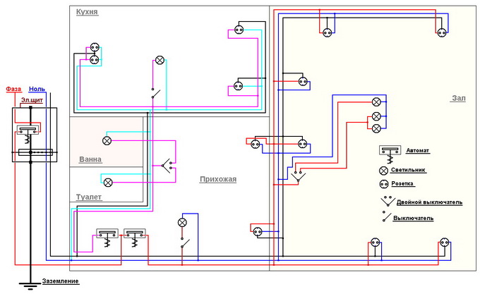Select the blue Ноль label
Screen dimensions: 480x294
(x=37, y=89)
